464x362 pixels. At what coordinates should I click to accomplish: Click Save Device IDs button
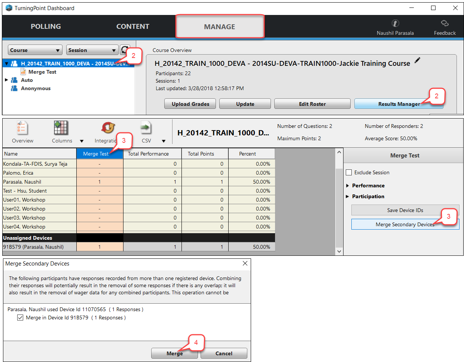click(x=405, y=210)
